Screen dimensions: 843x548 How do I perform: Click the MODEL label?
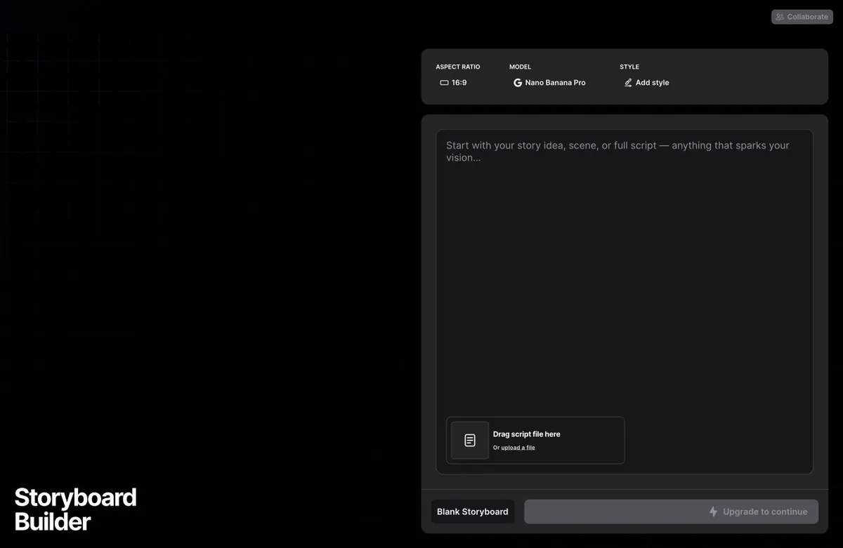[x=521, y=67]
